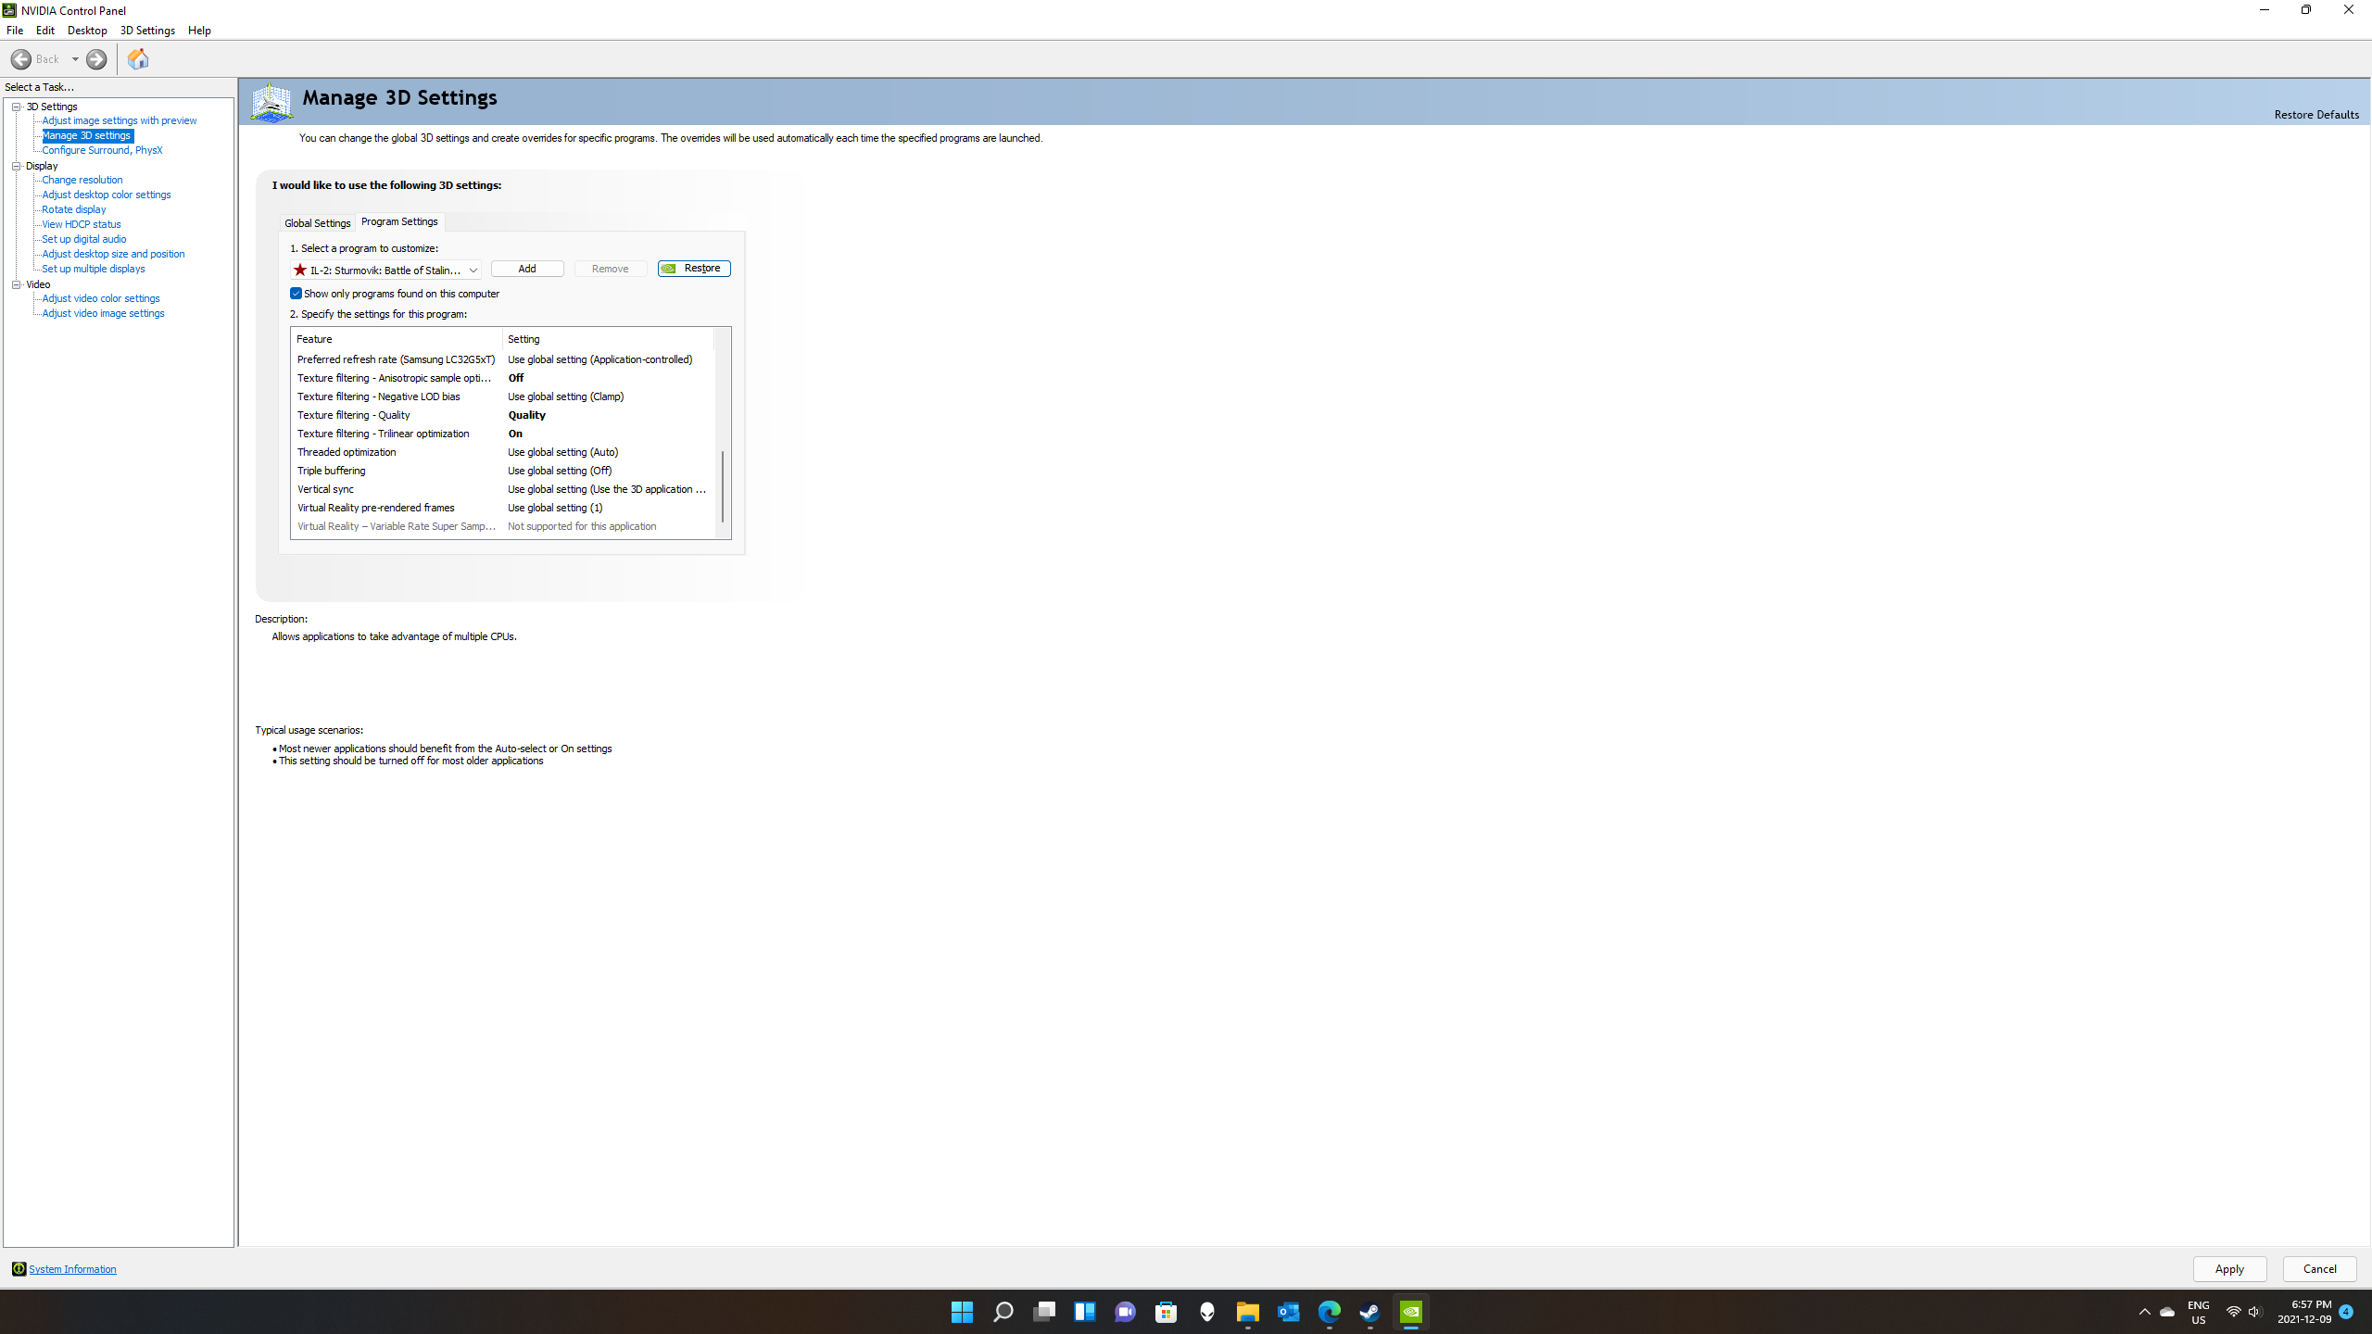
Task: Show hidden system tray icons
Action: pyautogui.click(x=2144, y=1312)
